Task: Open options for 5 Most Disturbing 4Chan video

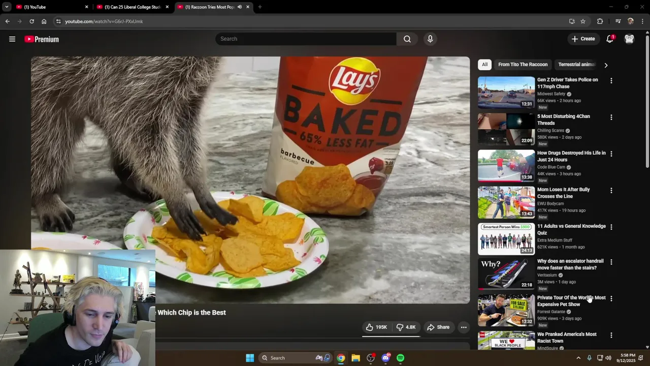Action: point(611,117)
